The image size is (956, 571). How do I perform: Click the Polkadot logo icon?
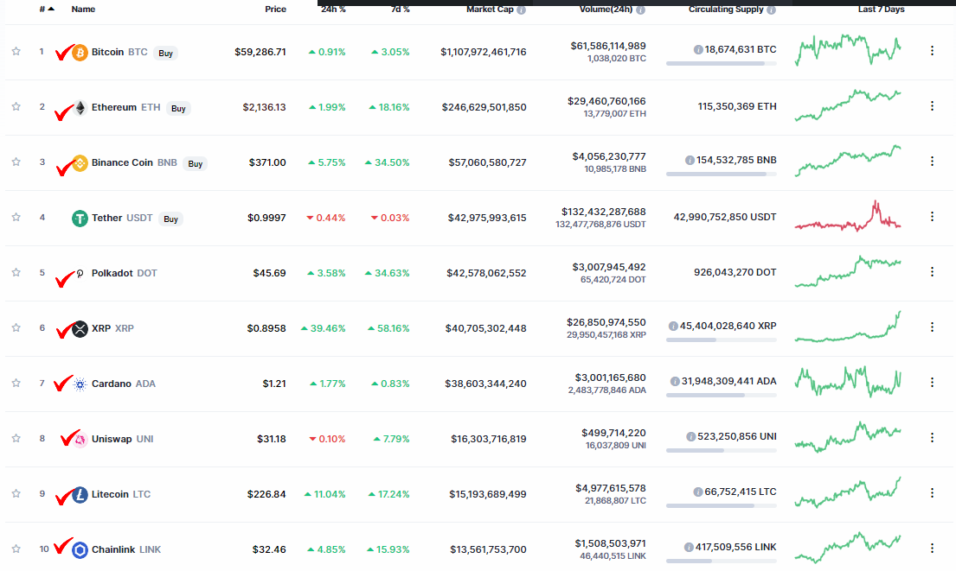80,274
